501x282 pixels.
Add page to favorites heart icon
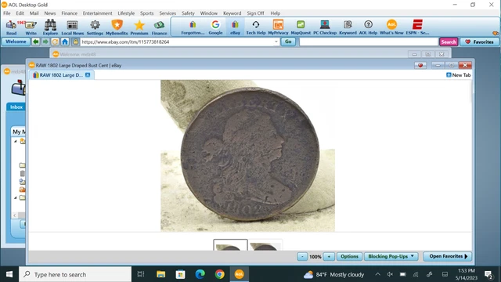pyautogui.click(x=420, y=65)
